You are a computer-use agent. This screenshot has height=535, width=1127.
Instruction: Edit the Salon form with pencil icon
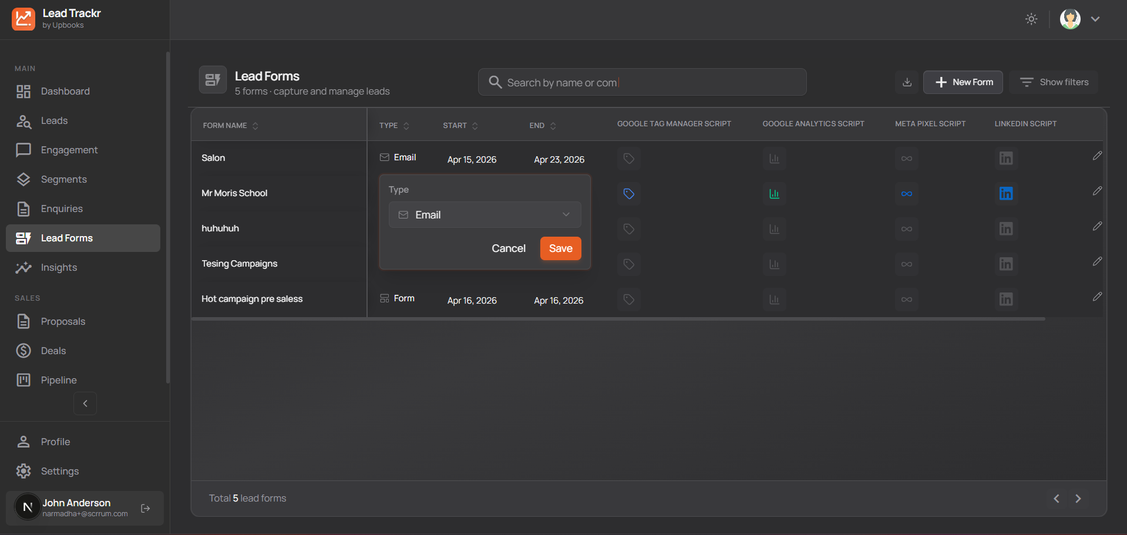(x=1096, y=156)
